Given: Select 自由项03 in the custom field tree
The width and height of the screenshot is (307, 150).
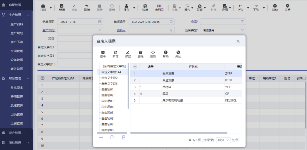Looking at the screenshot, I should (107, 101).
